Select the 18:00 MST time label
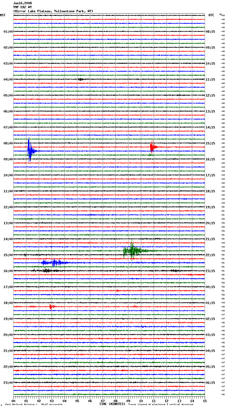226x408 pixels. click(8, 303)
